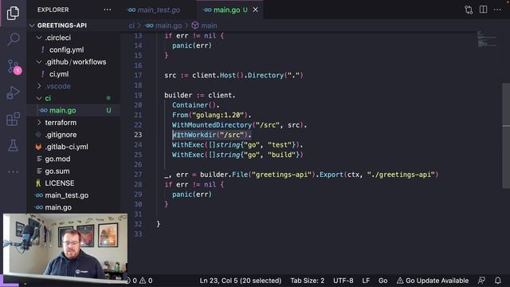510x287 pixels.
Task: Click the status bar errors and warnings count
Action: (x=139, y=280)
